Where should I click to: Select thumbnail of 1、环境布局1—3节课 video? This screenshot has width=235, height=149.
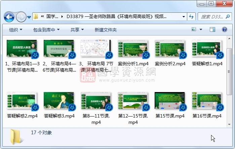(x=22, y=48)
